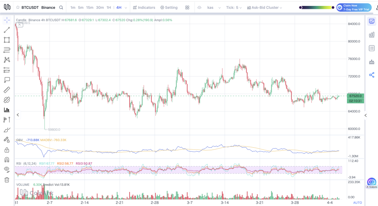This screenshot has width=378, height=206.
Task: Toggle drawings visibility with eye icon
Action: (x=7, y=169)
